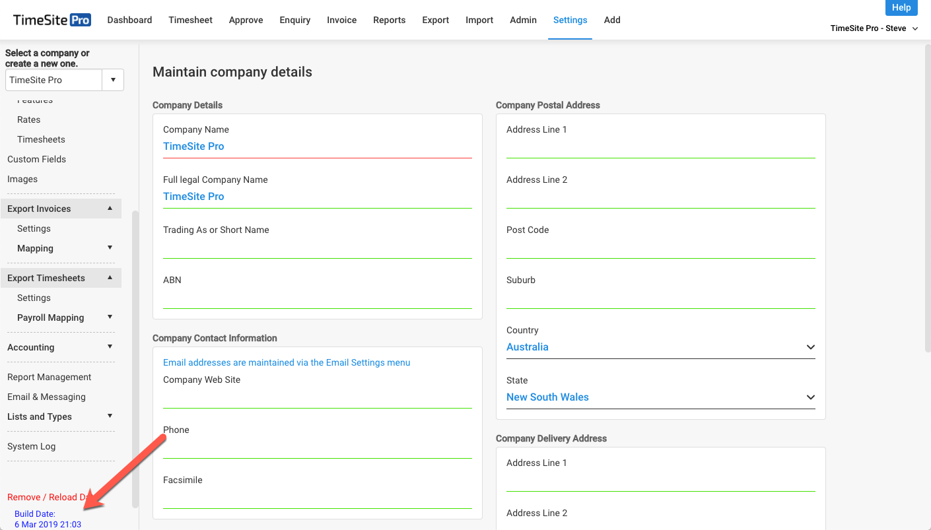Expand the Mapping submenu
The height and width of the screenshot is (530, 931).
click(65, 248)
